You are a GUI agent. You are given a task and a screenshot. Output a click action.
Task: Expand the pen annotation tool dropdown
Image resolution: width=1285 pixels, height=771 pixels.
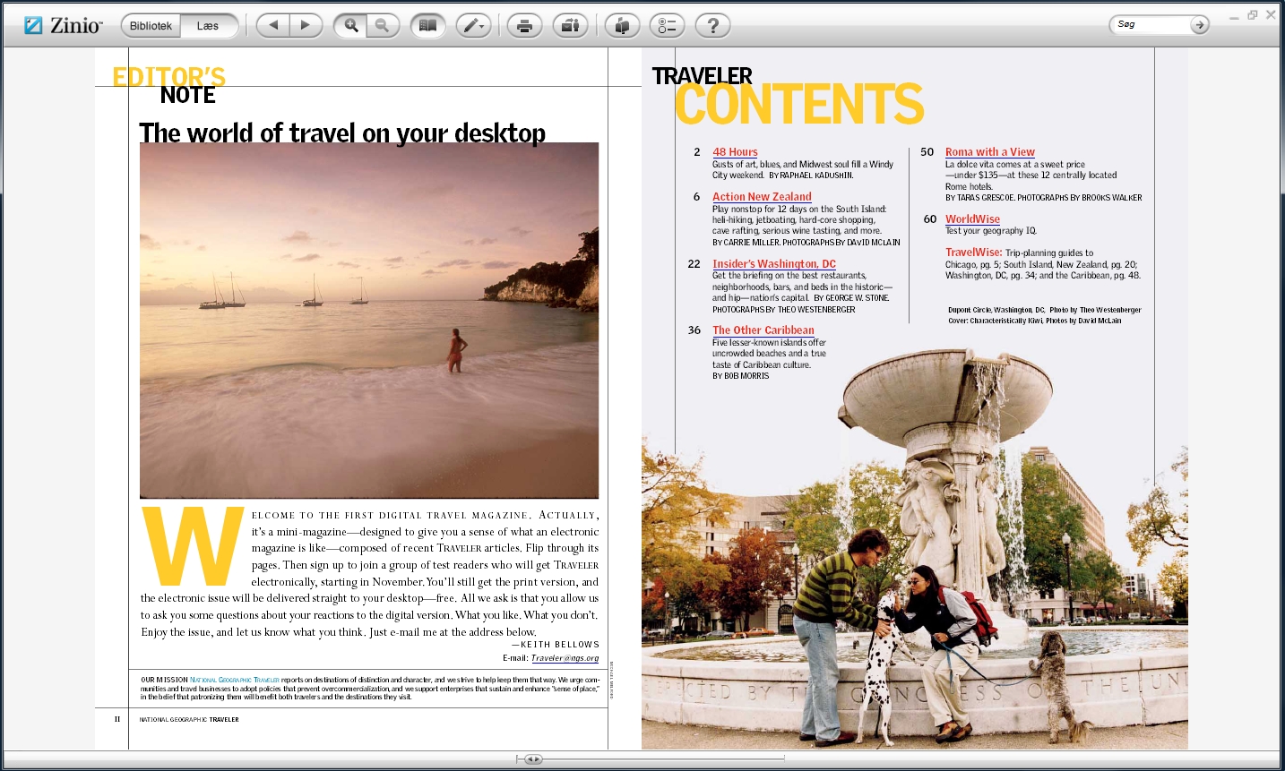click(473, 26)
